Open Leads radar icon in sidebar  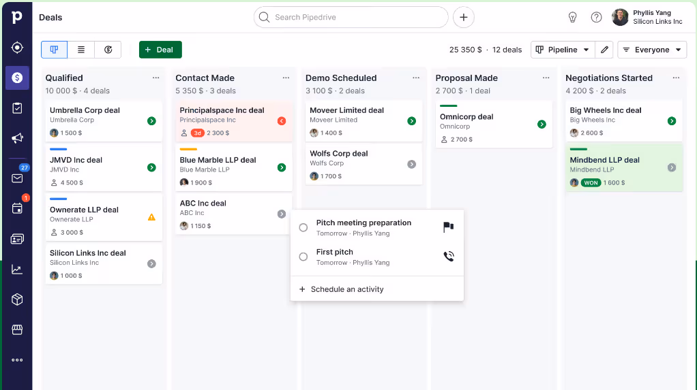(17, 48)
